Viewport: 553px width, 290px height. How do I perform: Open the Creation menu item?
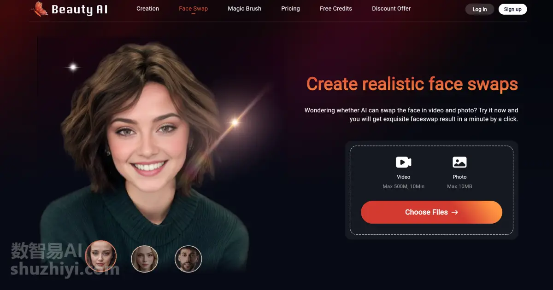[x=147, y=9]
